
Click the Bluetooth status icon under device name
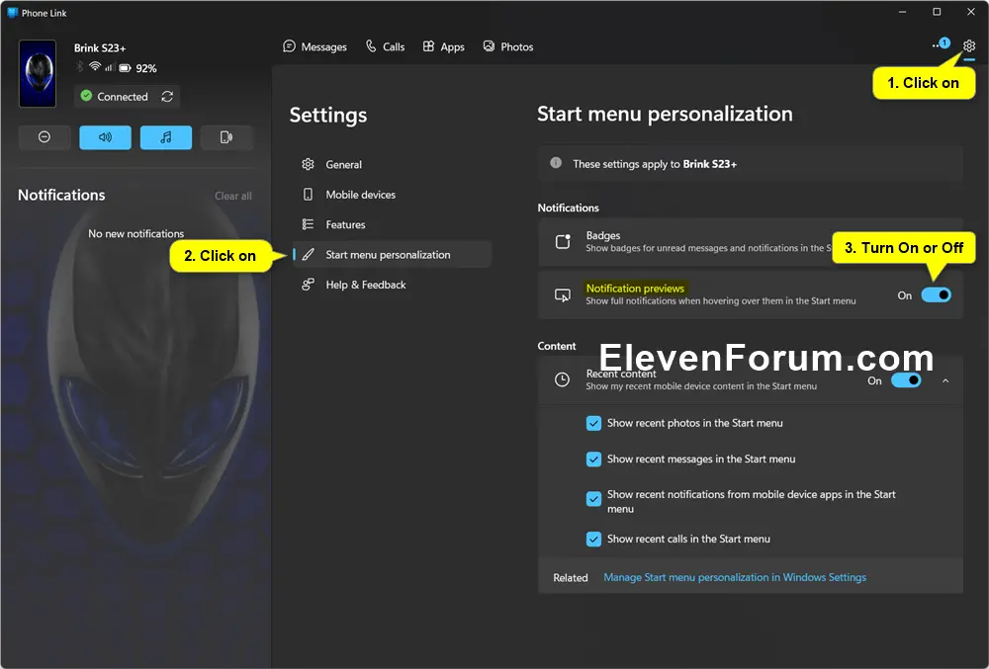tap(79, 67)
